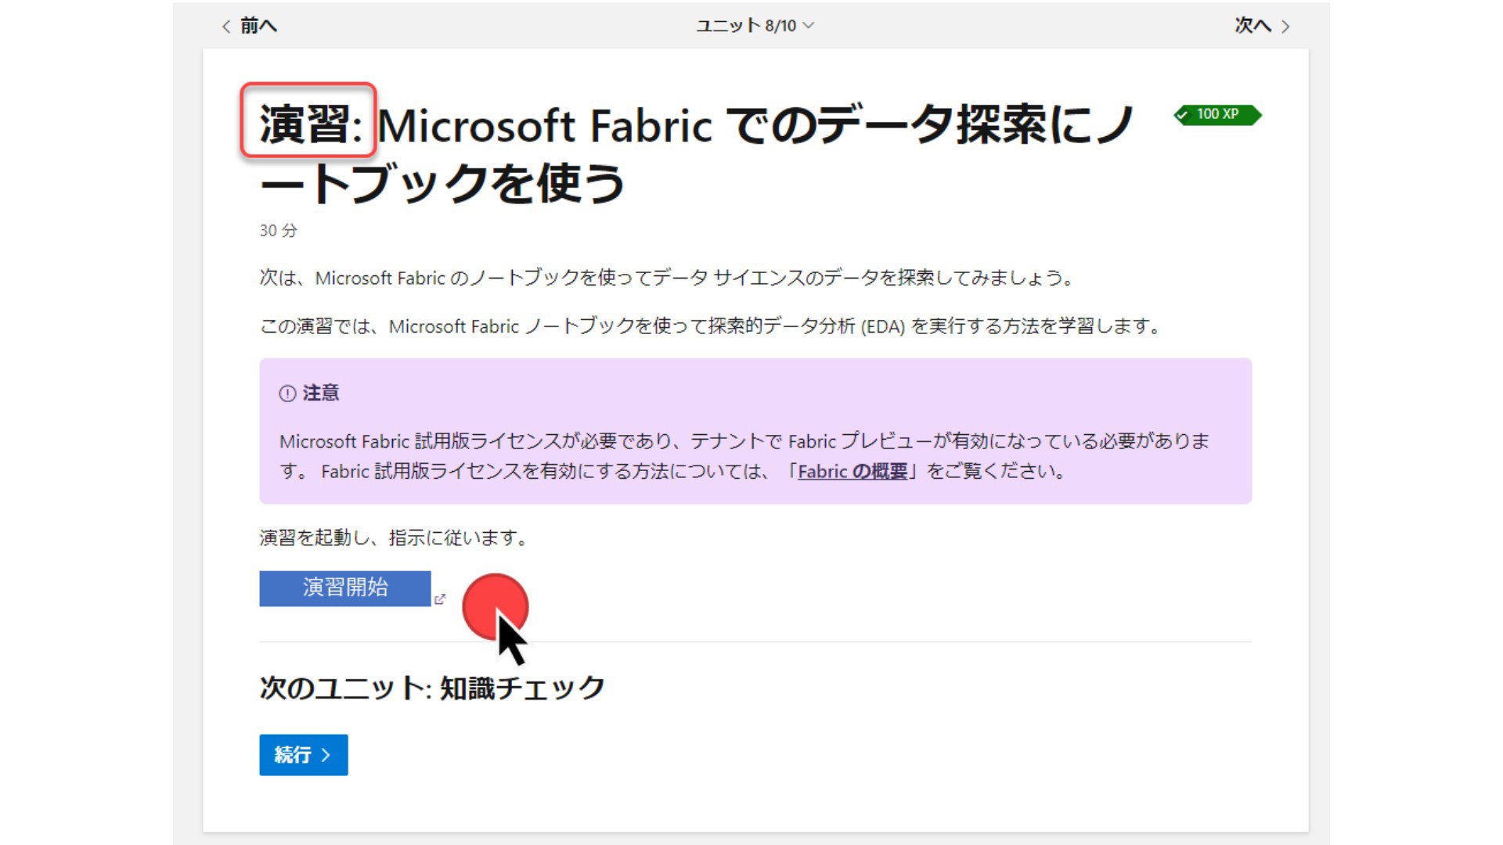The image size is (1503, 845).
Task: Click 次のユニット: 知識チェック heading
Action: click(x=432, y=688)
